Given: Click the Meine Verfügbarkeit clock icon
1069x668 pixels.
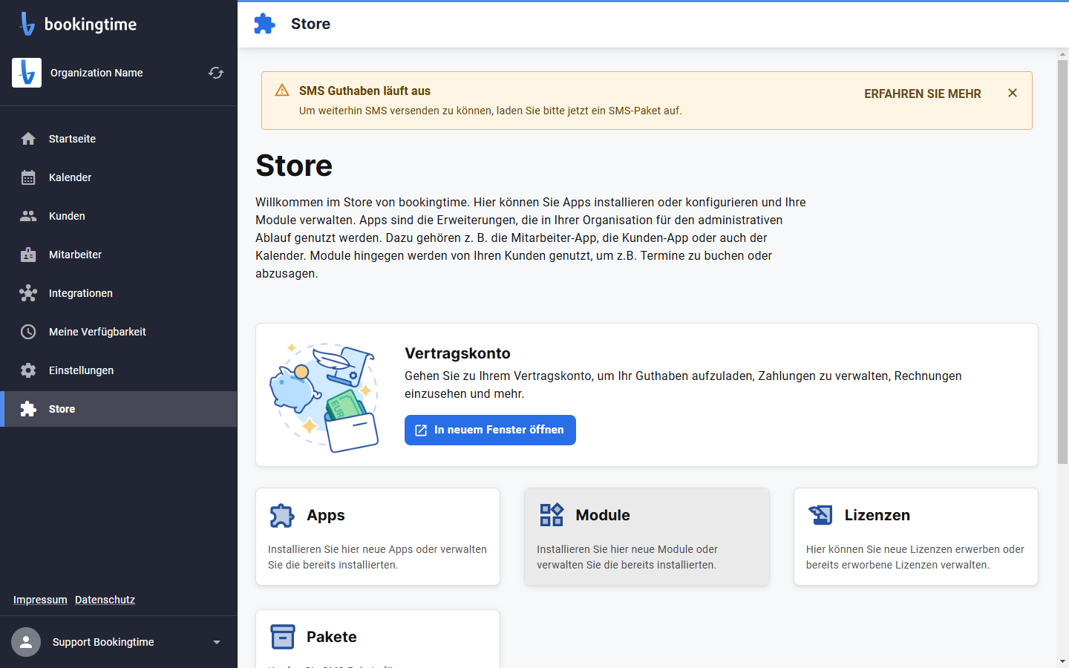Looking at the screenshot, I should pyautogui.click(x=28, y=332).
